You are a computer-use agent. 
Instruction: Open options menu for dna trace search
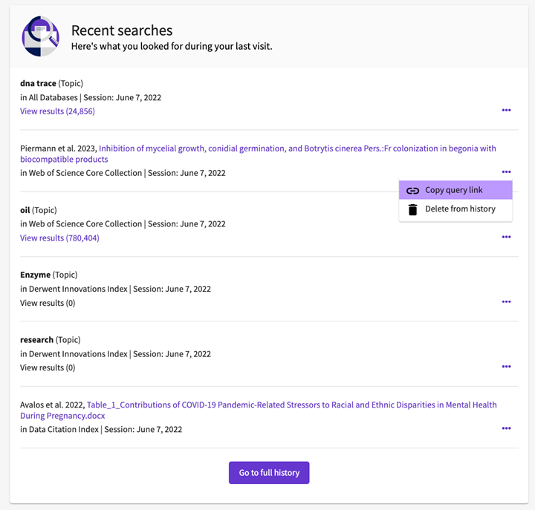(506, 110)
